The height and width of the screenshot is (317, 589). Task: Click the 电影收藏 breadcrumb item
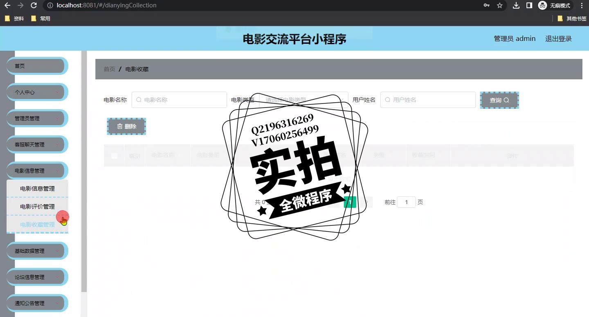pos(137,69)
